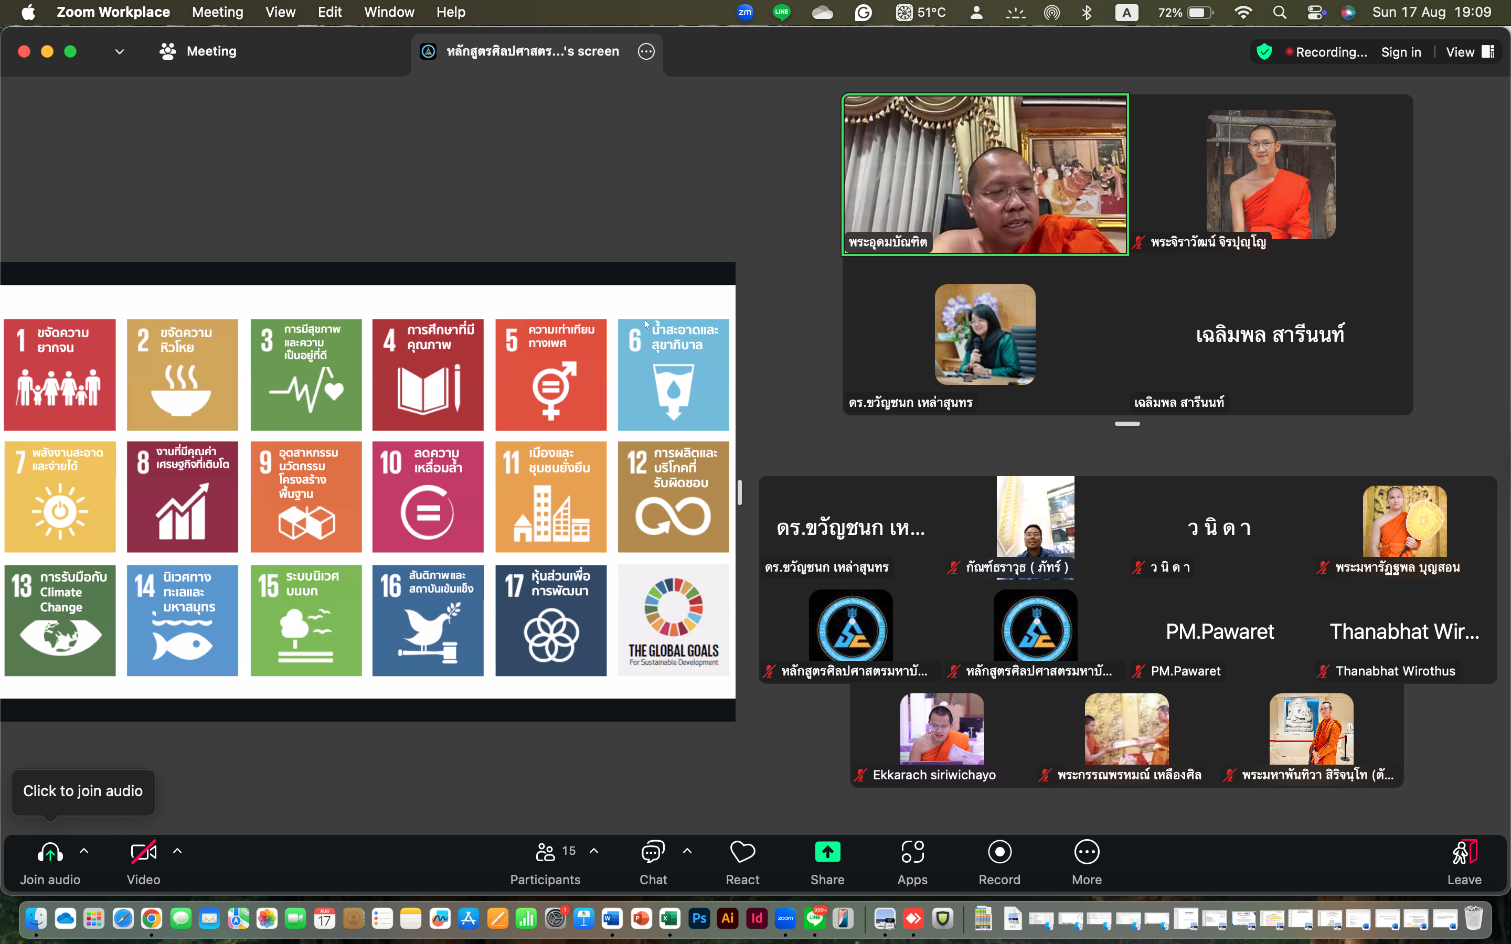Open the Apple menu
The height and width of the screenshot is (944, 1511).
click(x=28, y=13)
